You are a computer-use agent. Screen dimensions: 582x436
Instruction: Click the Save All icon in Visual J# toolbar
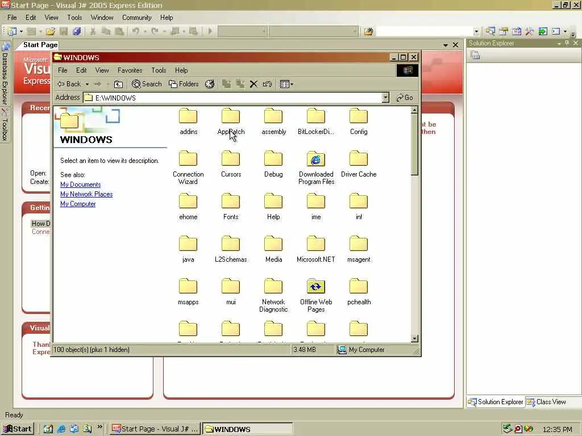[77, 32]
